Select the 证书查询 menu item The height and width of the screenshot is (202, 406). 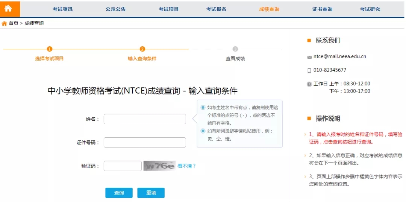coord(322,9)
